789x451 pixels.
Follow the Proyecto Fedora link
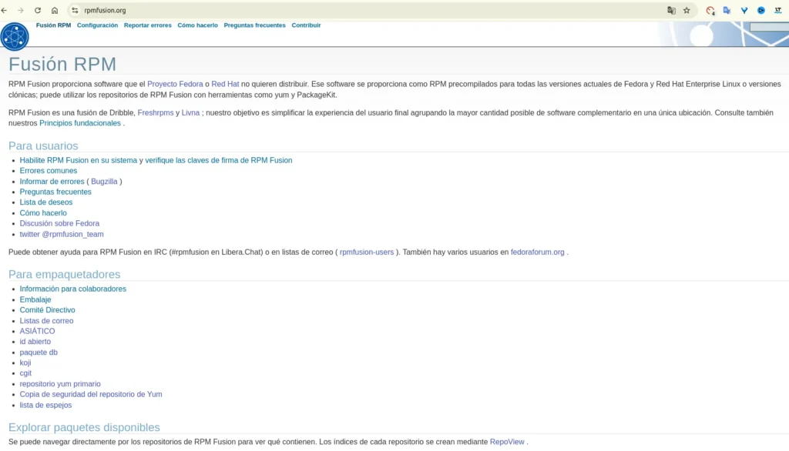(175, 84)
